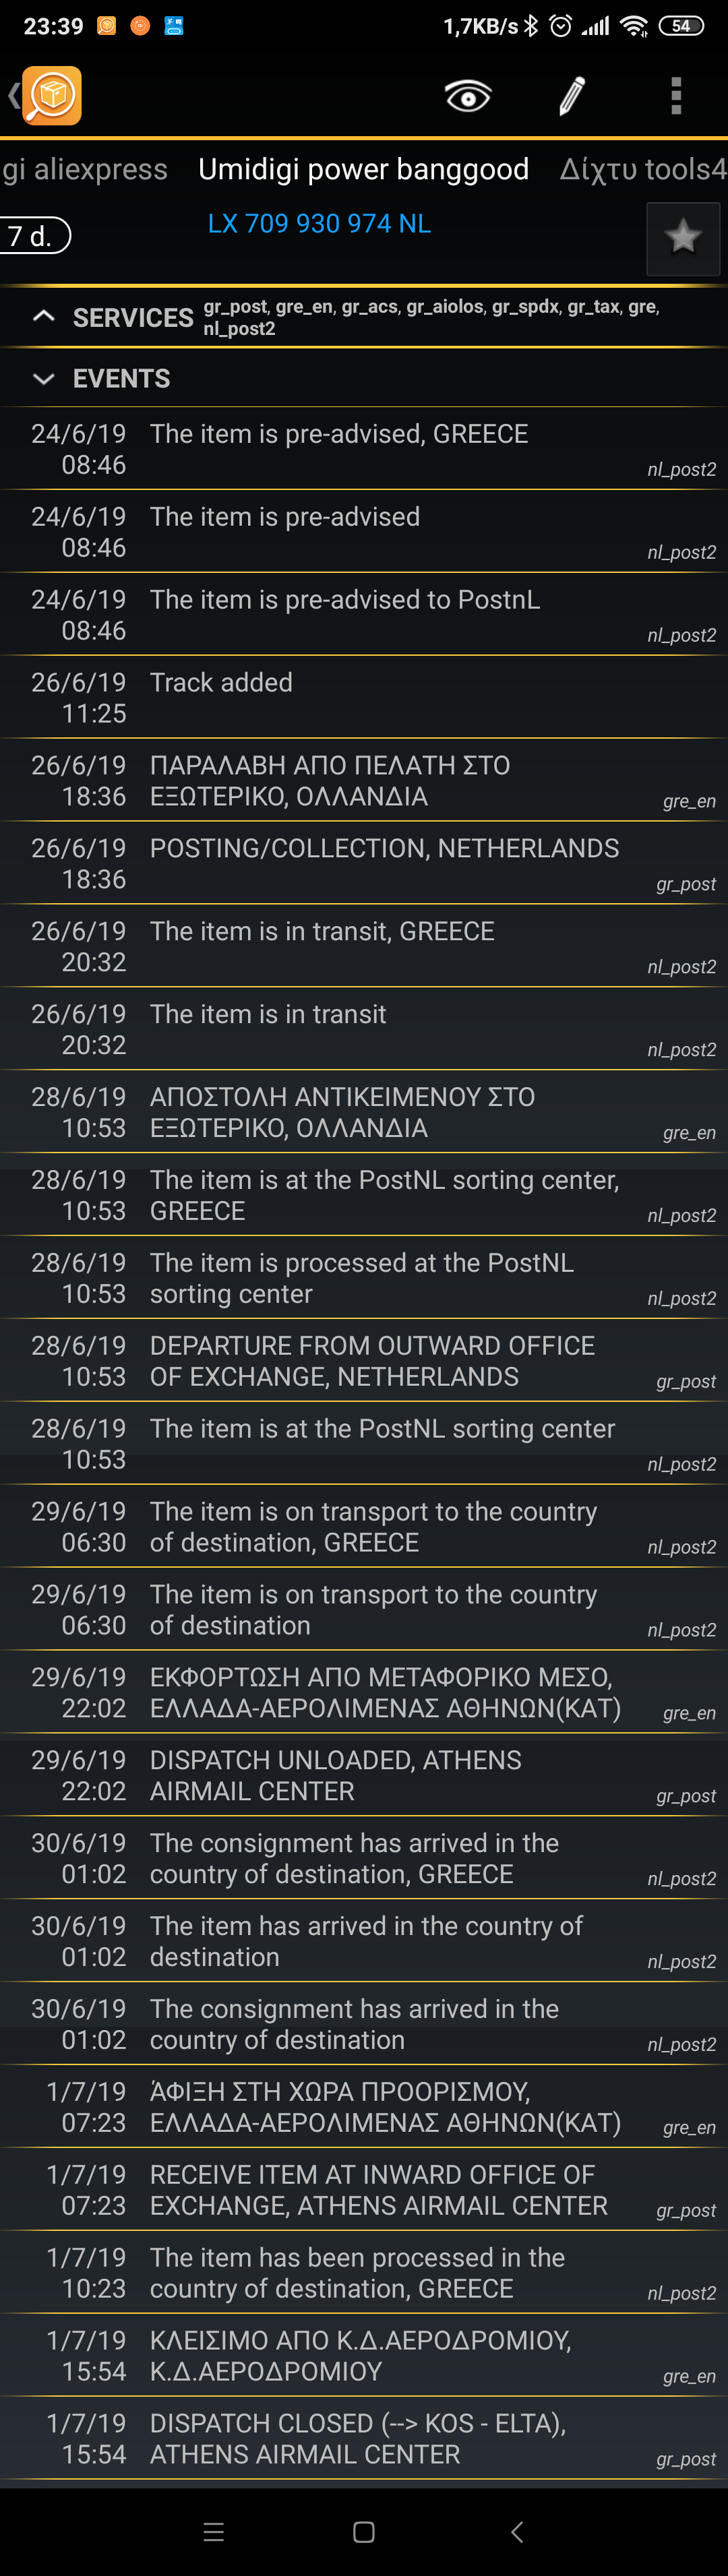This screenshot has height=2576, width=728.
Task: Tap the services list gr_post, gre_en text
Action: click(430, 317)
